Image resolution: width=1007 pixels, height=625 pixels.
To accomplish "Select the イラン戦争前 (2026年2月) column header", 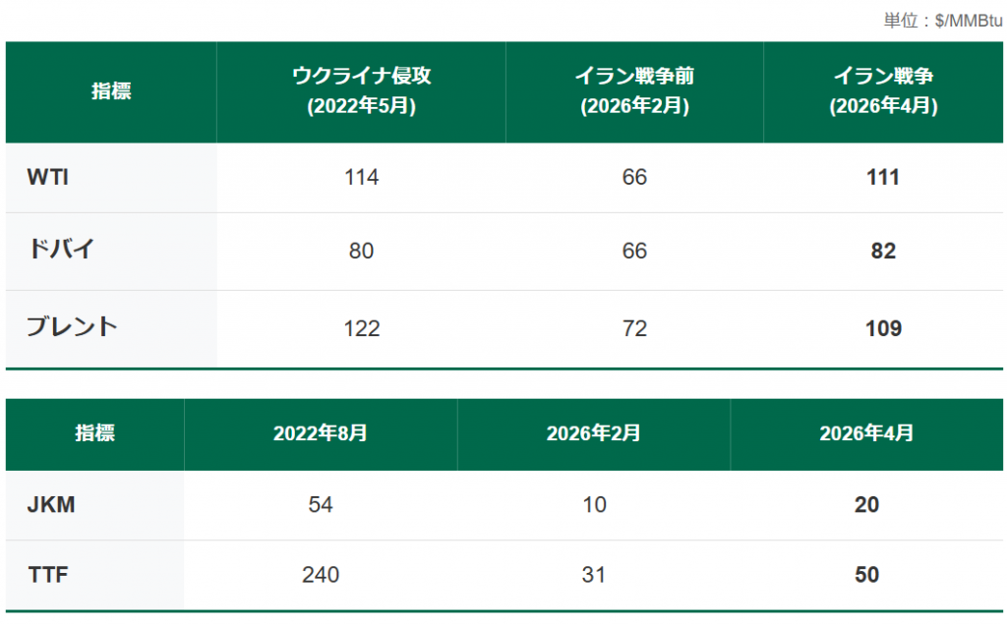I will [634, 92].
